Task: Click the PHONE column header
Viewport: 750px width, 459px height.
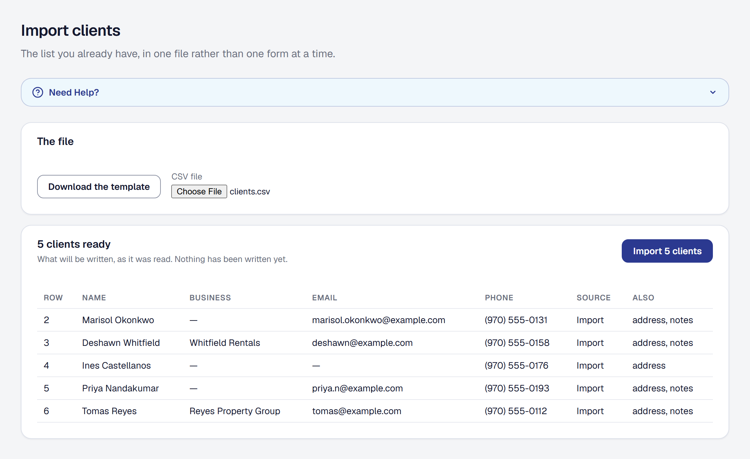Action: (499, 298)
